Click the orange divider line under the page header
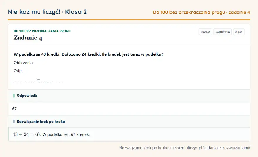258x157 pixels. [x=129, y=20]
